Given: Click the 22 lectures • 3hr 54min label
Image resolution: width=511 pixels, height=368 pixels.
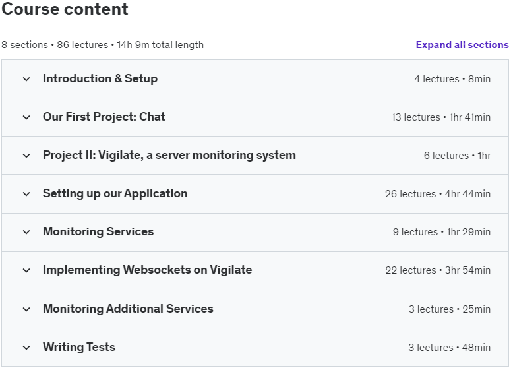Looking at the screenshot, I should click(438, 270).
